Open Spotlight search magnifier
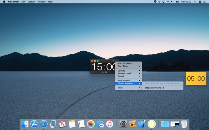This screenshot has width=209, height=130. point(195,2)
